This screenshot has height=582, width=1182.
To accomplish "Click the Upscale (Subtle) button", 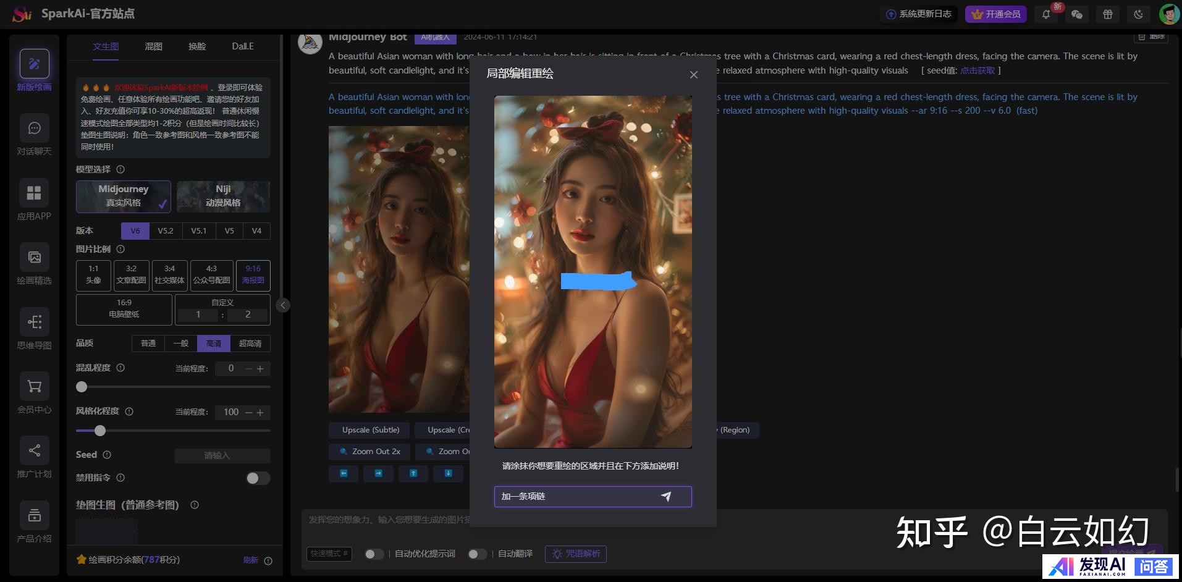I will point(371,430).
